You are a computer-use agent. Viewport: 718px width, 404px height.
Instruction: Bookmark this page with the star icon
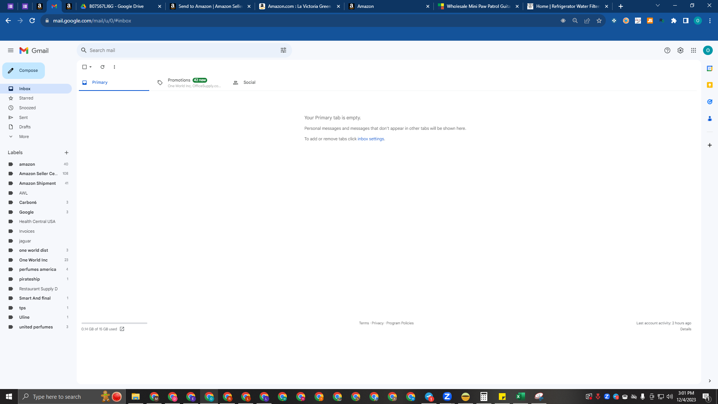pos(599,21)
